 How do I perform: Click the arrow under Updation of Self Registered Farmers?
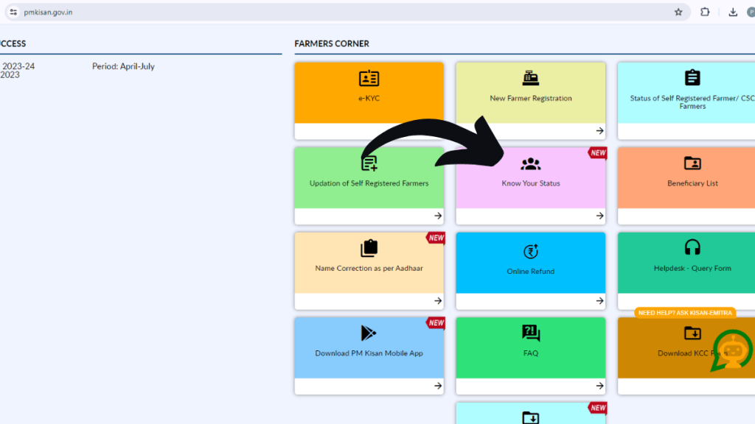coord(438,216)
